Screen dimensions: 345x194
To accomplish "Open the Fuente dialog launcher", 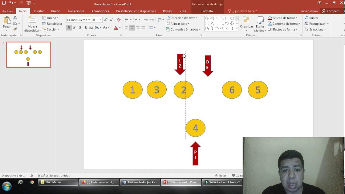I will pyautogui.click(x=120, y=36).
